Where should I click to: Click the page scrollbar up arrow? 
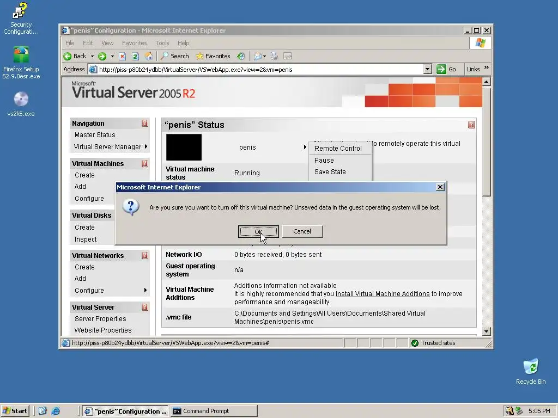[487, 82]
